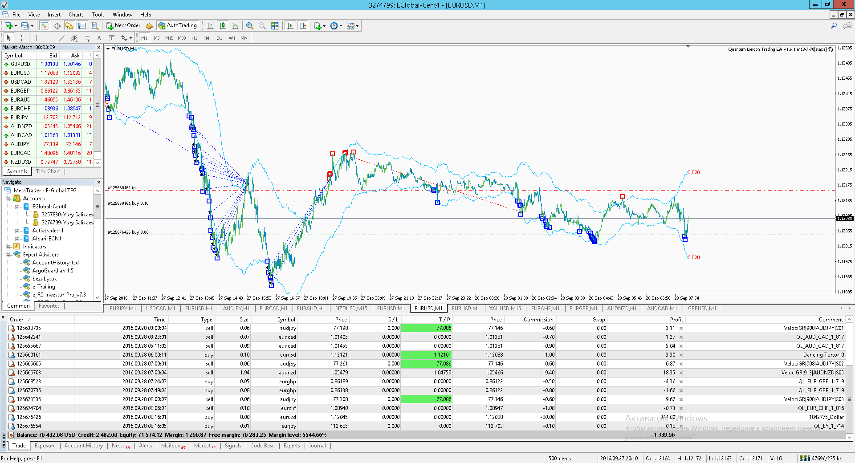Select the H4 timeframe button

pyautogui.click(x=207, y=38)
